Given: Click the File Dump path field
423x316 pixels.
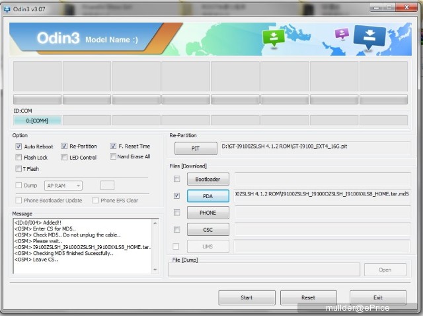Looking at the screenshot, I should [264, 270].
